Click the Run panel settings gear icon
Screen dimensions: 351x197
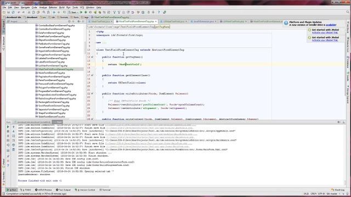(339, 122)
